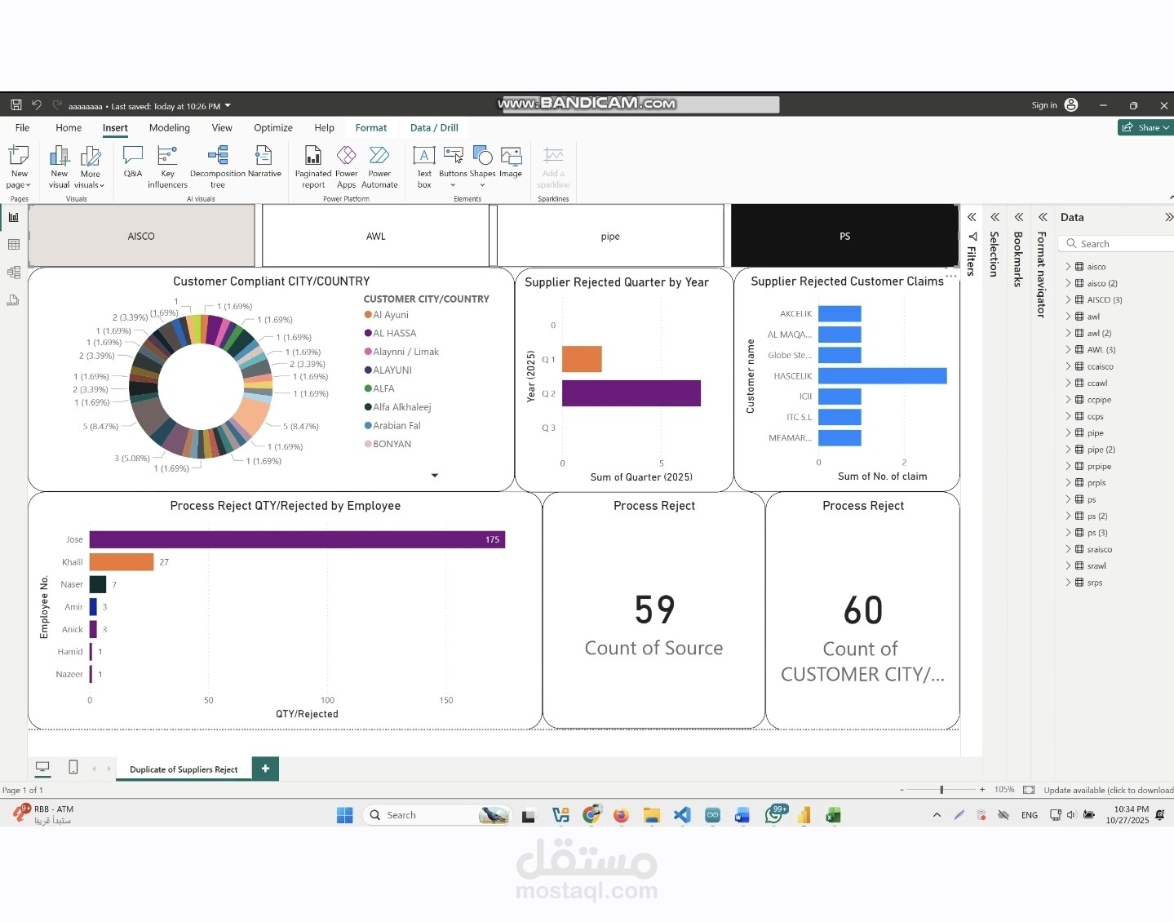Open the Data / Drill tab
The height and width of the screenshot is (922, 1174).
tap(434, 128)
